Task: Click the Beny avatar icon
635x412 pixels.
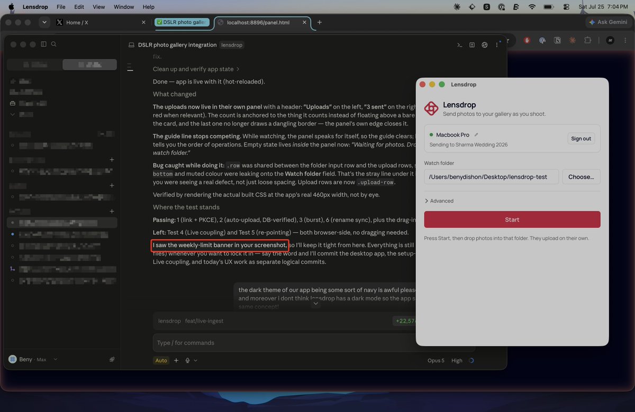Action: 13,359
